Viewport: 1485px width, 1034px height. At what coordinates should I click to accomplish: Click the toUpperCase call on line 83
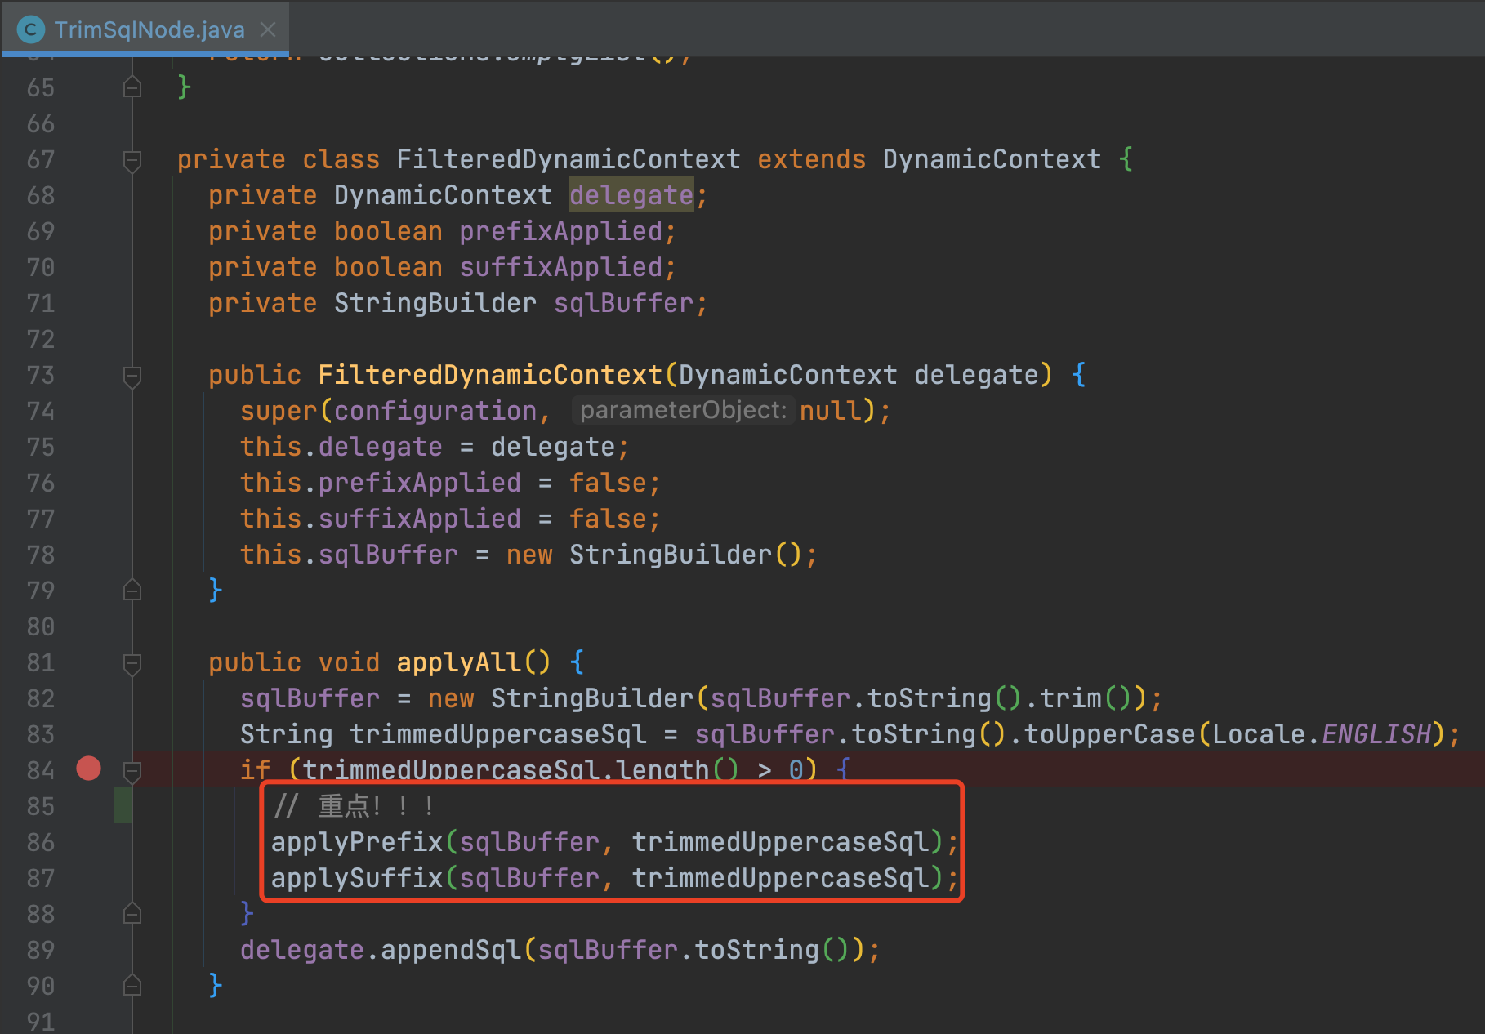click(1110, 734)
